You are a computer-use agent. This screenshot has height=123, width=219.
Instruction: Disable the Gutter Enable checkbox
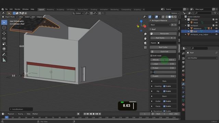click(x=164, y=101)
